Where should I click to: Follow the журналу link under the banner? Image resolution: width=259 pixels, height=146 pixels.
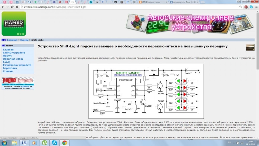[x=25, y=86]
